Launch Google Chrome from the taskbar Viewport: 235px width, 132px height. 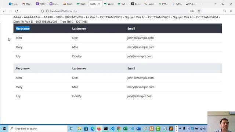[x=119, y=129]
